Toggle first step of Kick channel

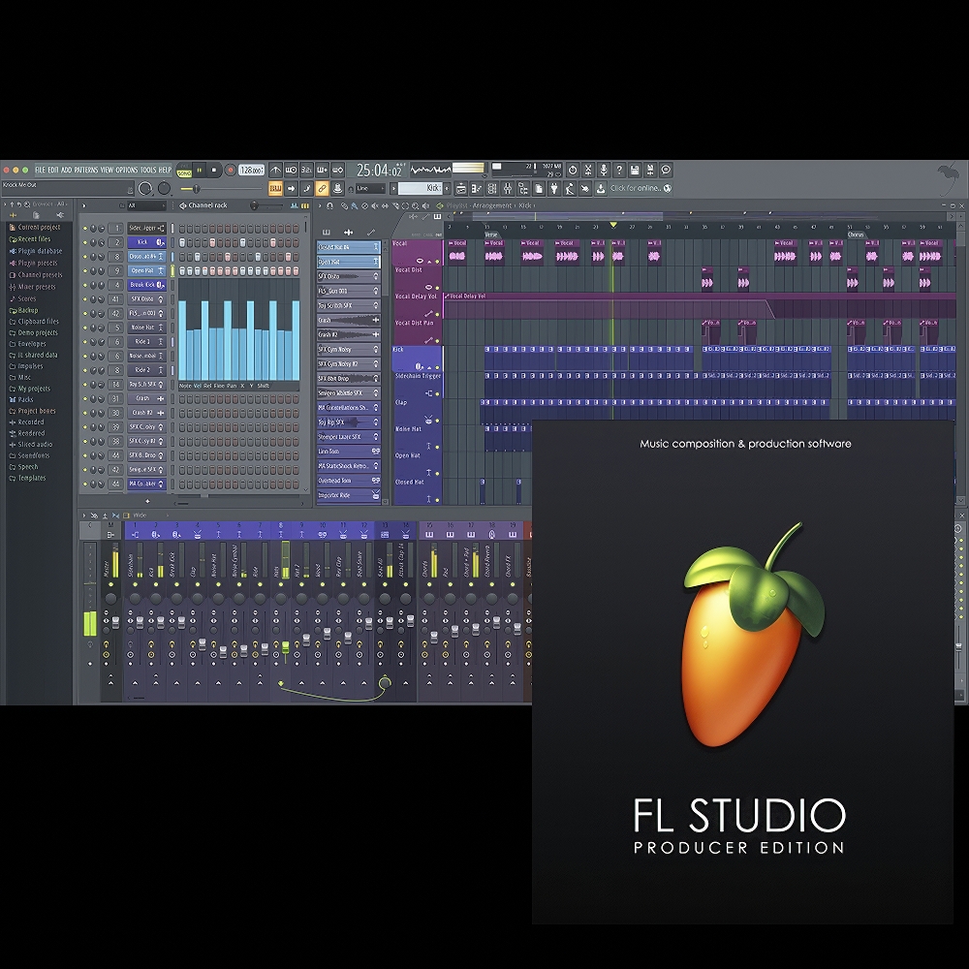click(x=181, y=242)
